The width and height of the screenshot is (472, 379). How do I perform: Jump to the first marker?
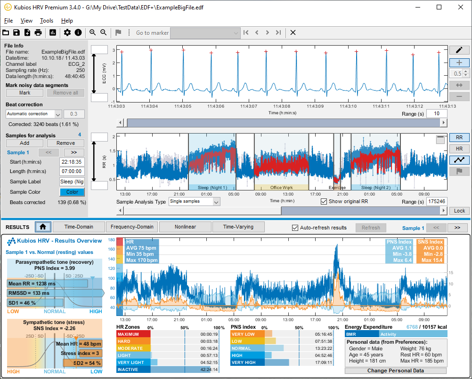click(246, 32)
